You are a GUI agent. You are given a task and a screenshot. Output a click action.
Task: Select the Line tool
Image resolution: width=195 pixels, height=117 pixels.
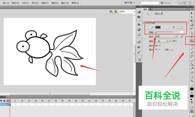[192, 41]
